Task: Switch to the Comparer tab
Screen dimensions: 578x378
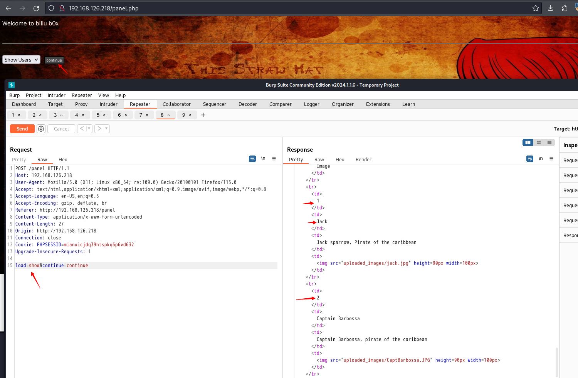Action: point(281,104)
